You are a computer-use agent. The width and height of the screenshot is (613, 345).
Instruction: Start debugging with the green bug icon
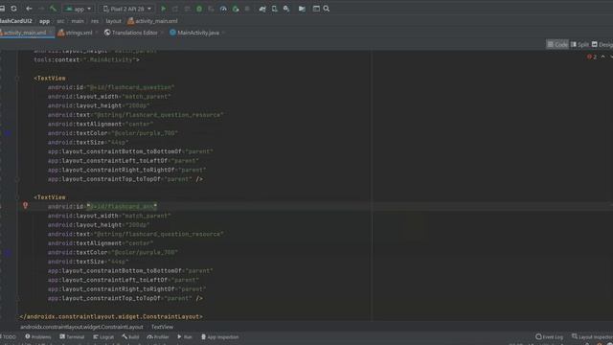199,9
